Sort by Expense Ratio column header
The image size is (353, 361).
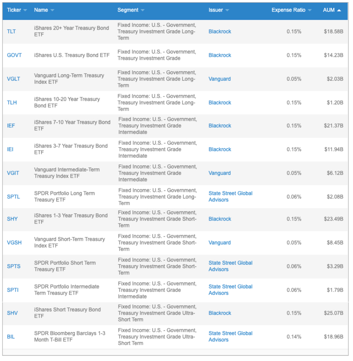(x=291, y=10)
